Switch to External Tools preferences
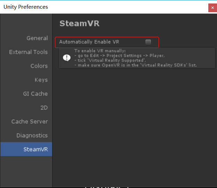 28,52
